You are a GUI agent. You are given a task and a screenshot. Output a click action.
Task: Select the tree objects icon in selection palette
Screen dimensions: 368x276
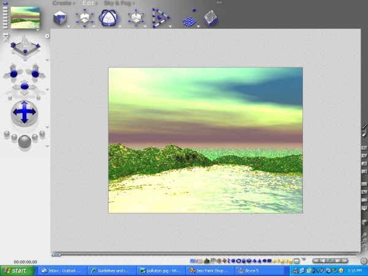click(x=213, y=261)
